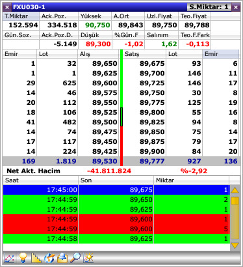The width and height of the screenshot is (243, 267).
Task: Open the yellow staircase depth icon
Action: pyautogui.click(x=36, y=258)
